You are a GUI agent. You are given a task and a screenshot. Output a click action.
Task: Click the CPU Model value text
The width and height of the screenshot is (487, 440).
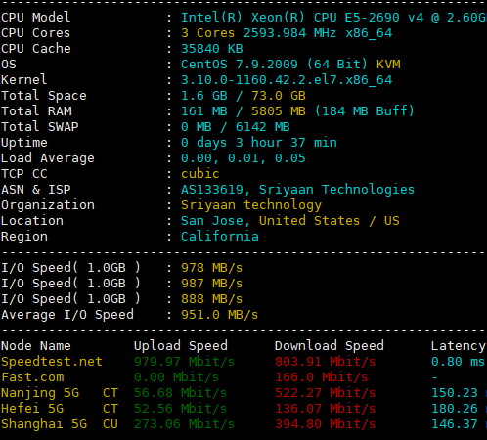coord(333,18)
